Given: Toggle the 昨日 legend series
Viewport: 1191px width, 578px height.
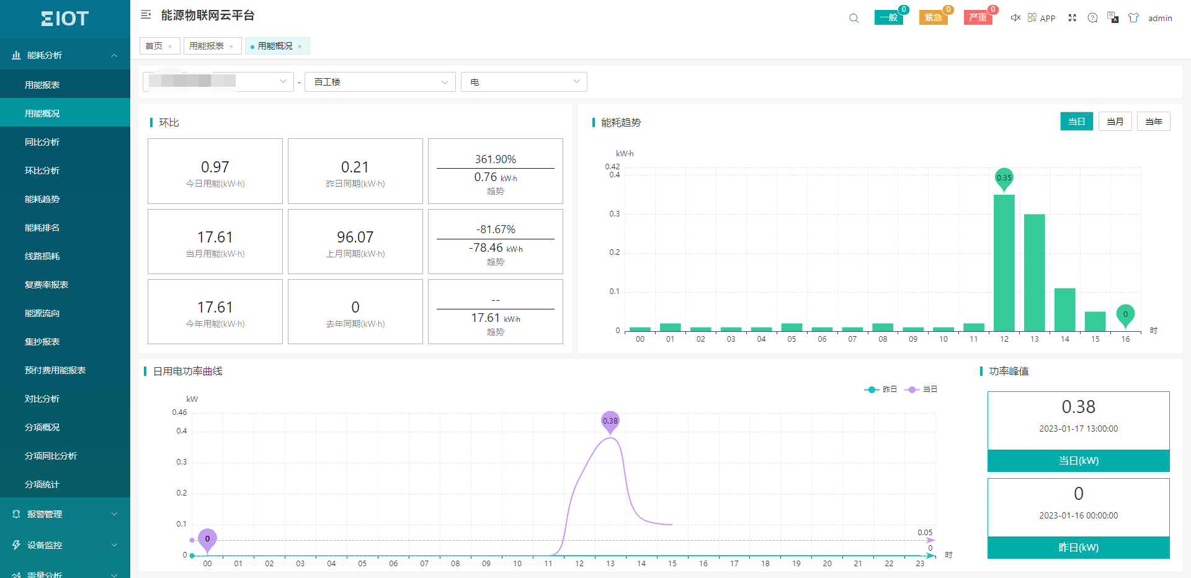Looking at the screenshot, I should [881, 389].
